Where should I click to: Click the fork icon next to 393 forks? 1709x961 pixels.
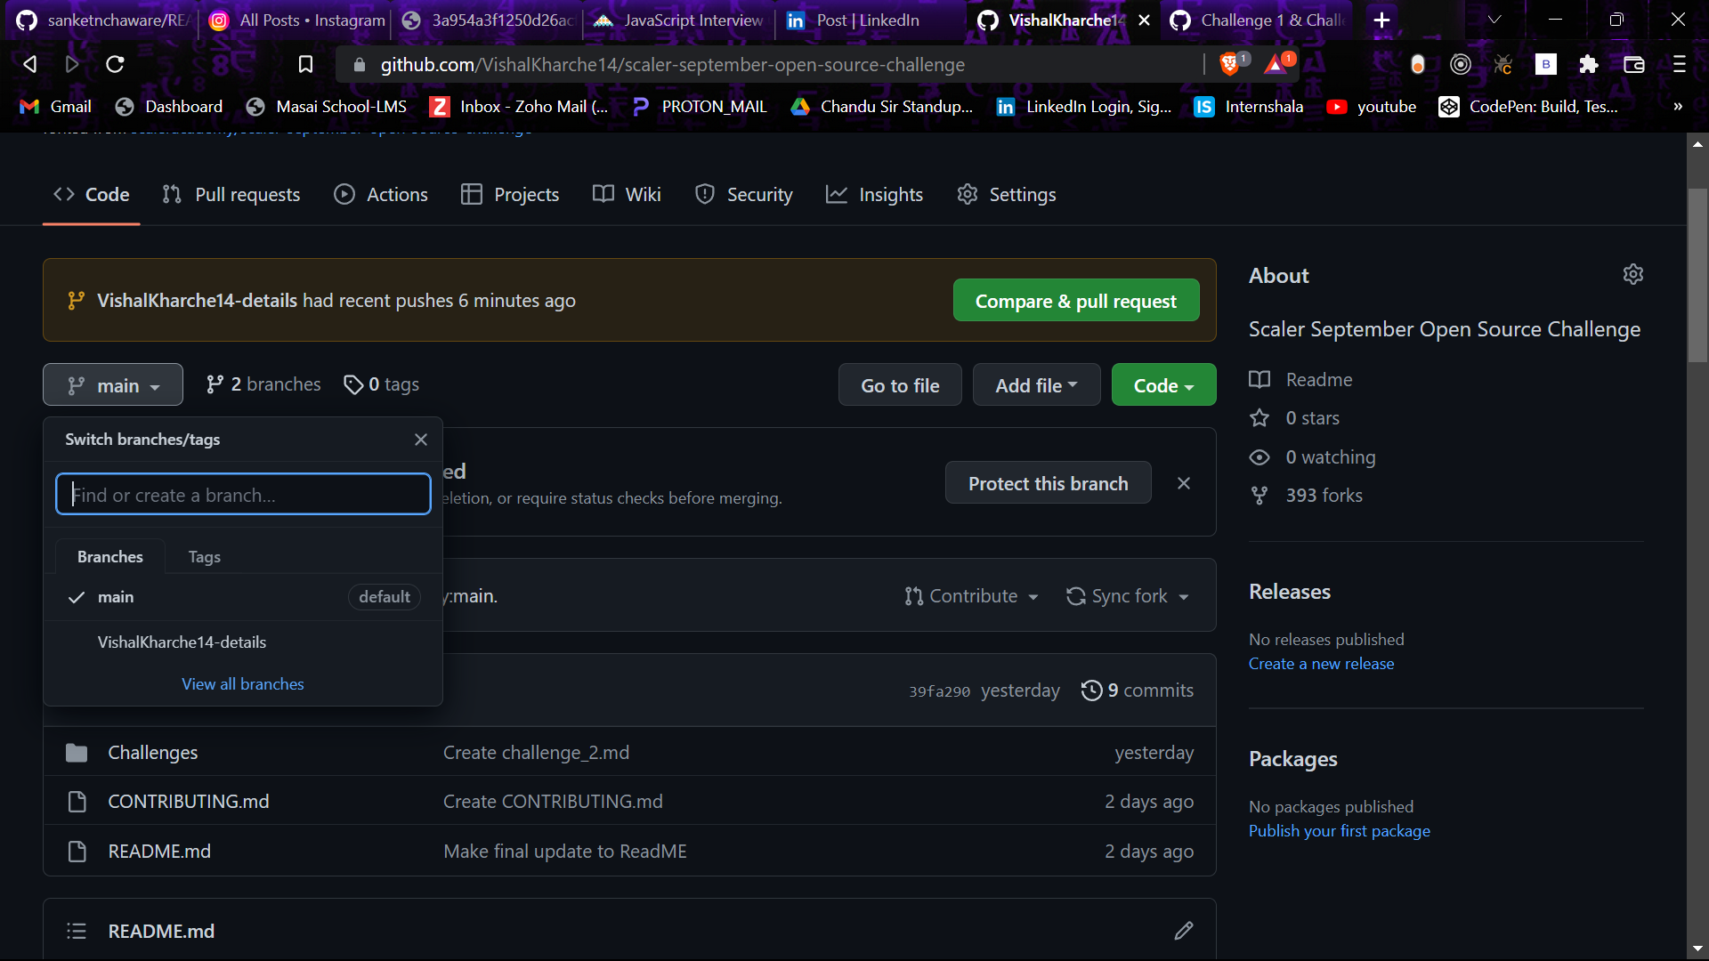1259,496
